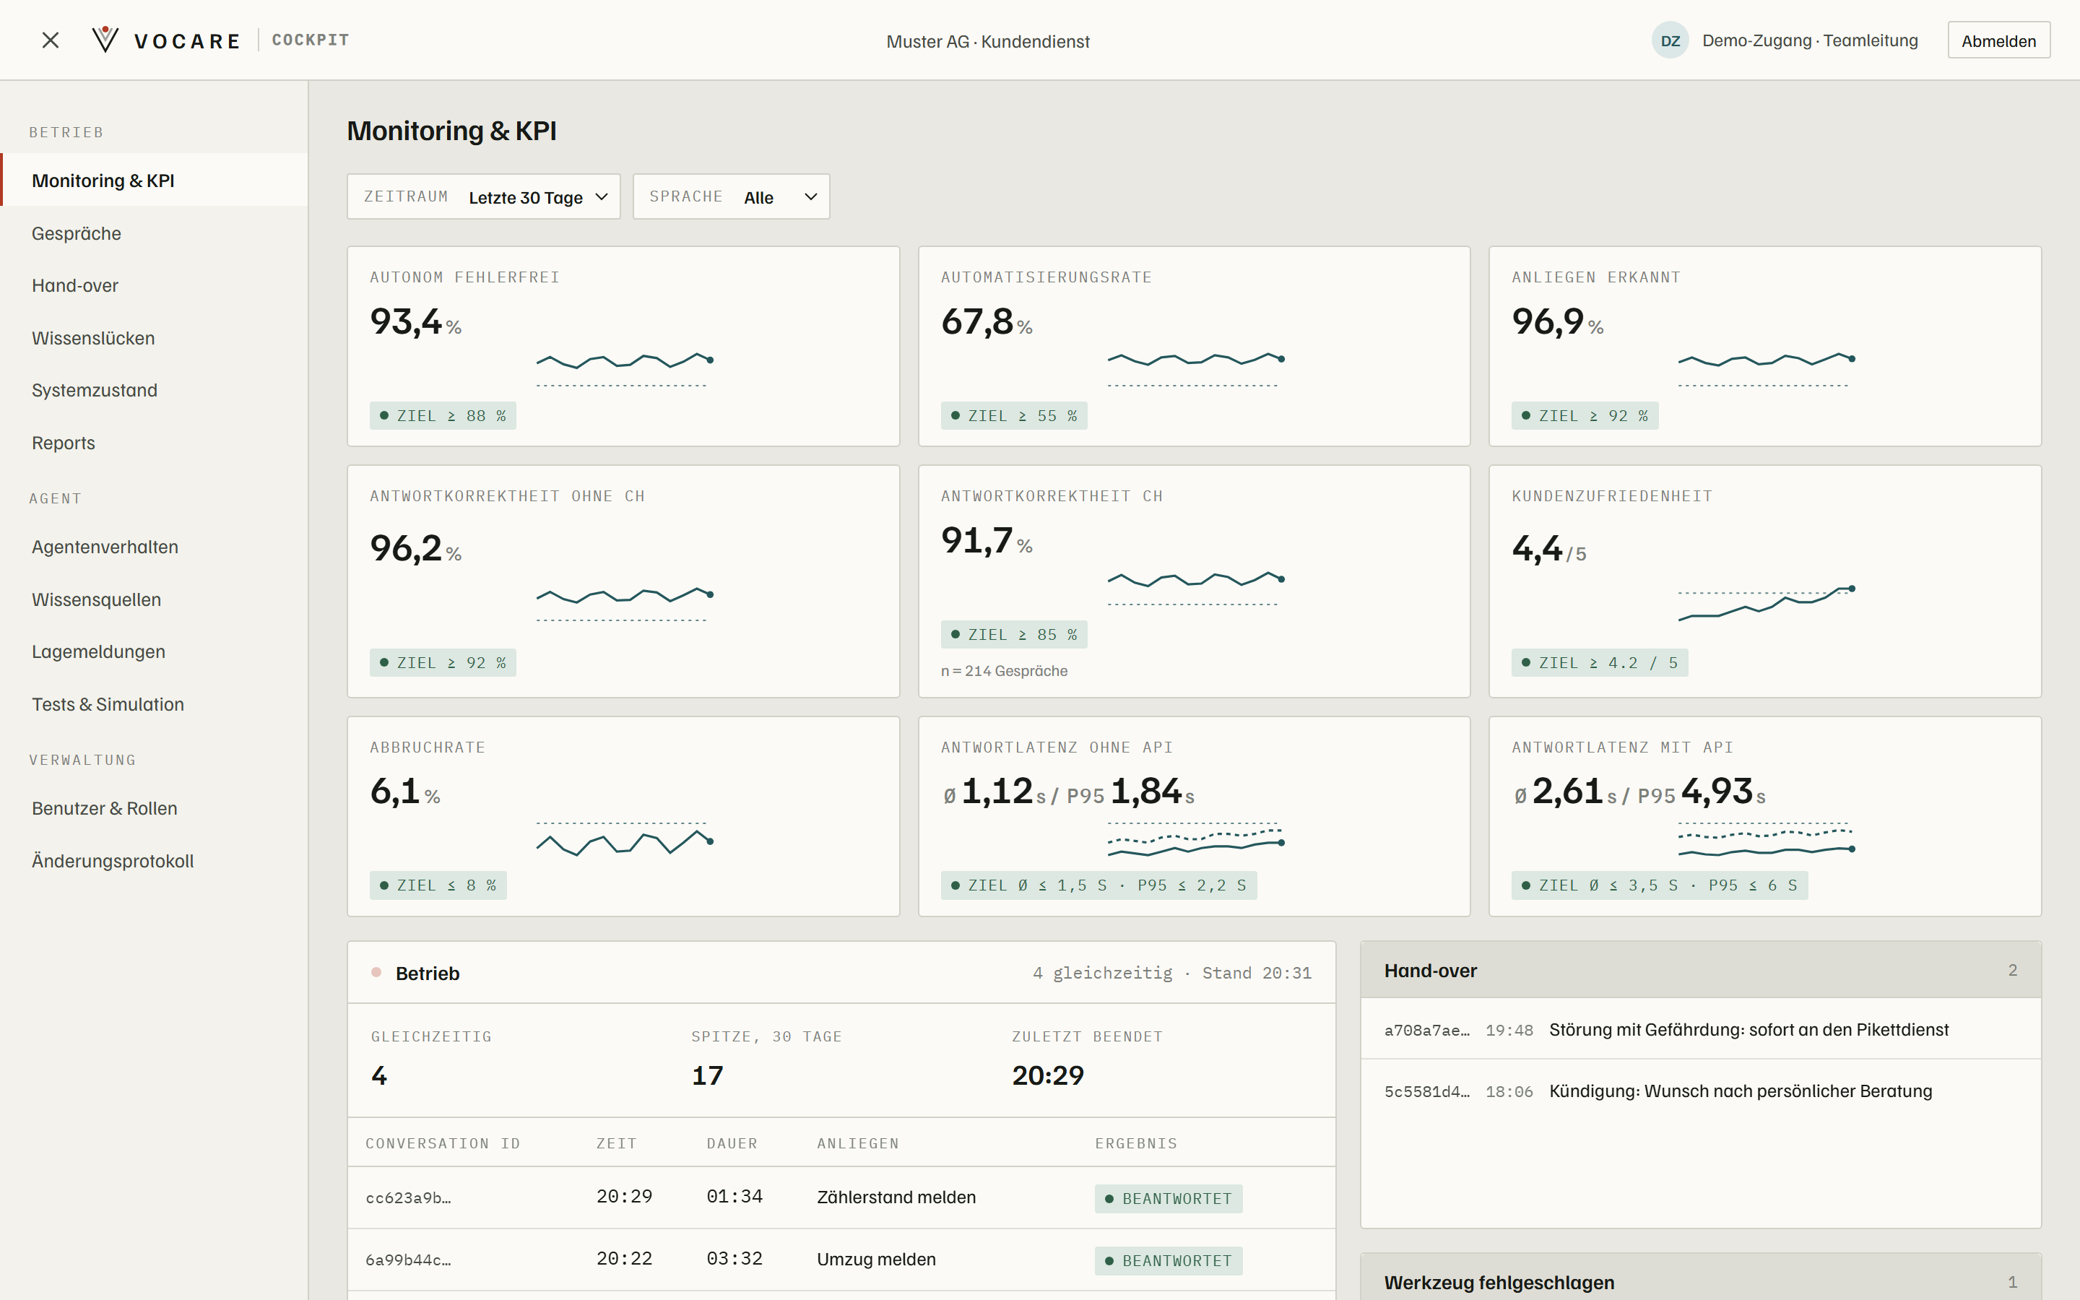Click the Automatisierungsrate sparkline chart
The height and width of the screenshot is (1300, 2080).
(x=1195, y=368)
